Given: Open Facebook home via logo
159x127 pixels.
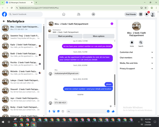Looking at the screenshot, I should tap(4, 14).
